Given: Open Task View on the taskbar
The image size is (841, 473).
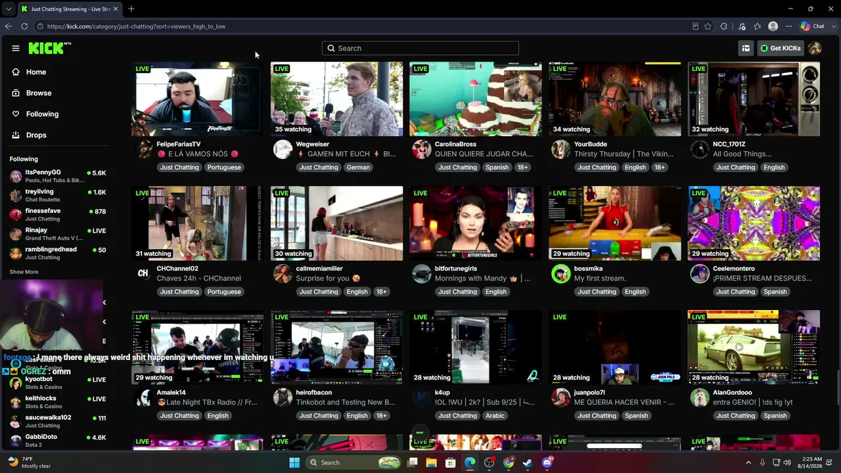Looking at the screenshot, I should 412,462.
